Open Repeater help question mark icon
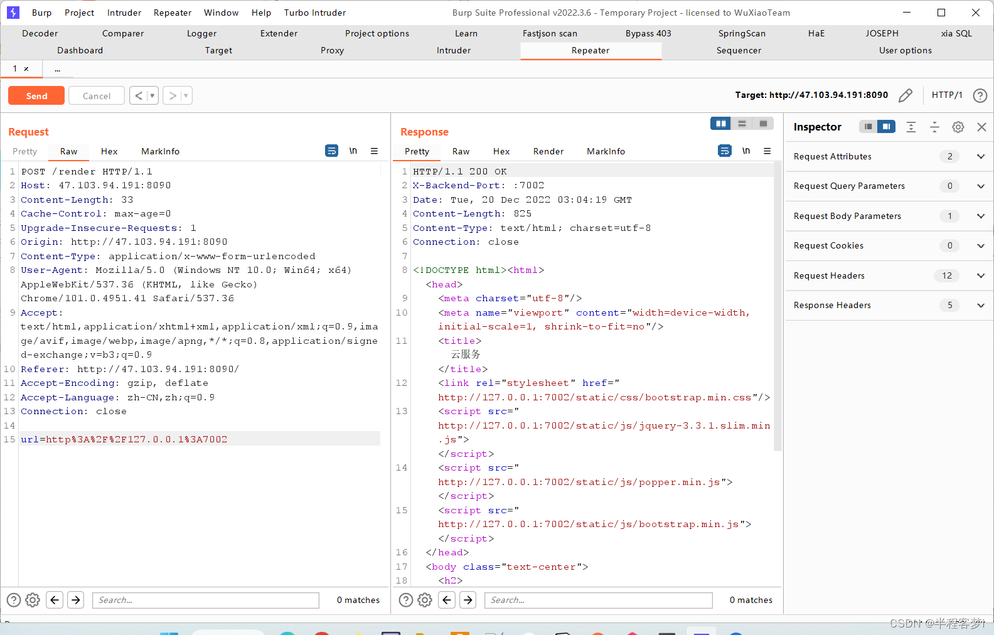This screenshot has width=994, height=635. [980, 95]
